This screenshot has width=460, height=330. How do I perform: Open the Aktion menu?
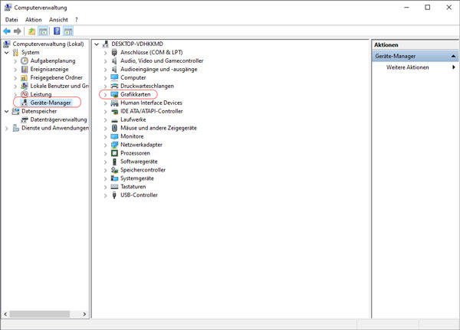33,20
